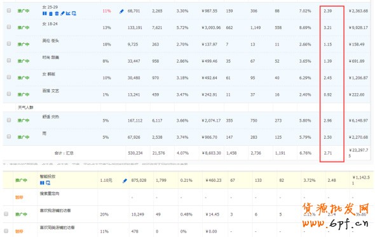
Task: Pause the 女 25-29 audience row
Action: [44, 13]
